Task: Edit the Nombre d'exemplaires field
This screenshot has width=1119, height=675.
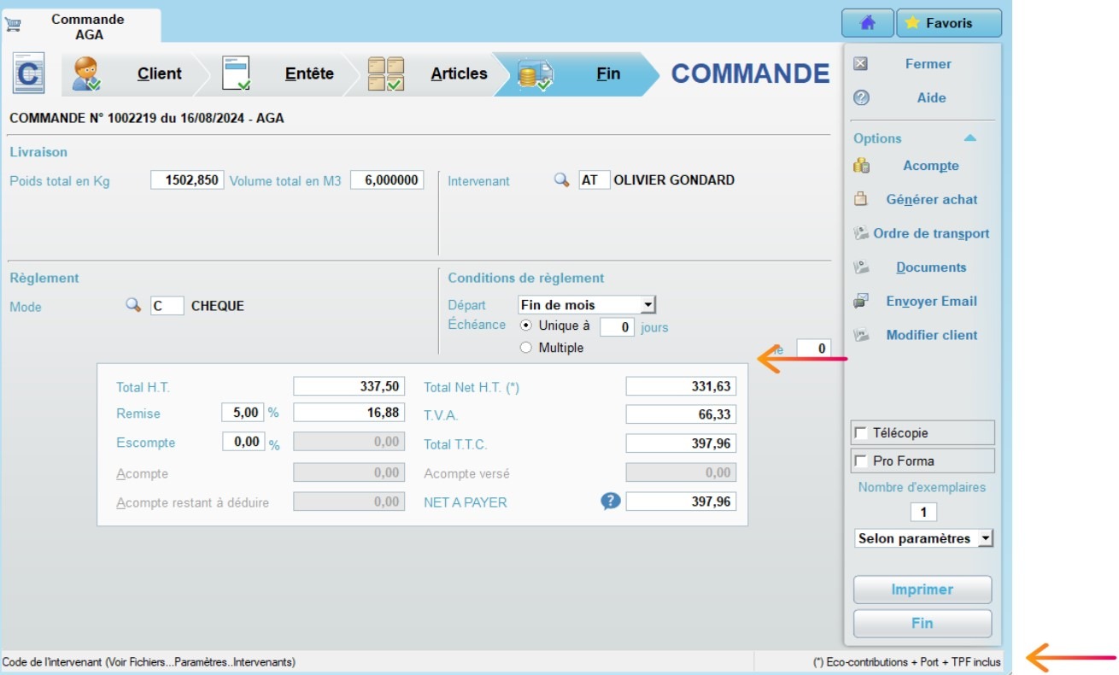Action: (x=923, y=512)
